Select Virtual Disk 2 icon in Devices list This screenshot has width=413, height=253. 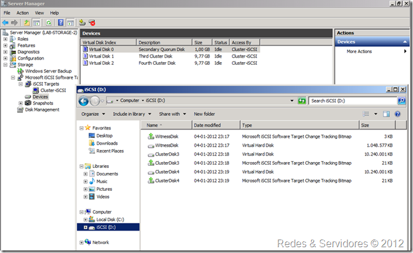tap(85, 63)
